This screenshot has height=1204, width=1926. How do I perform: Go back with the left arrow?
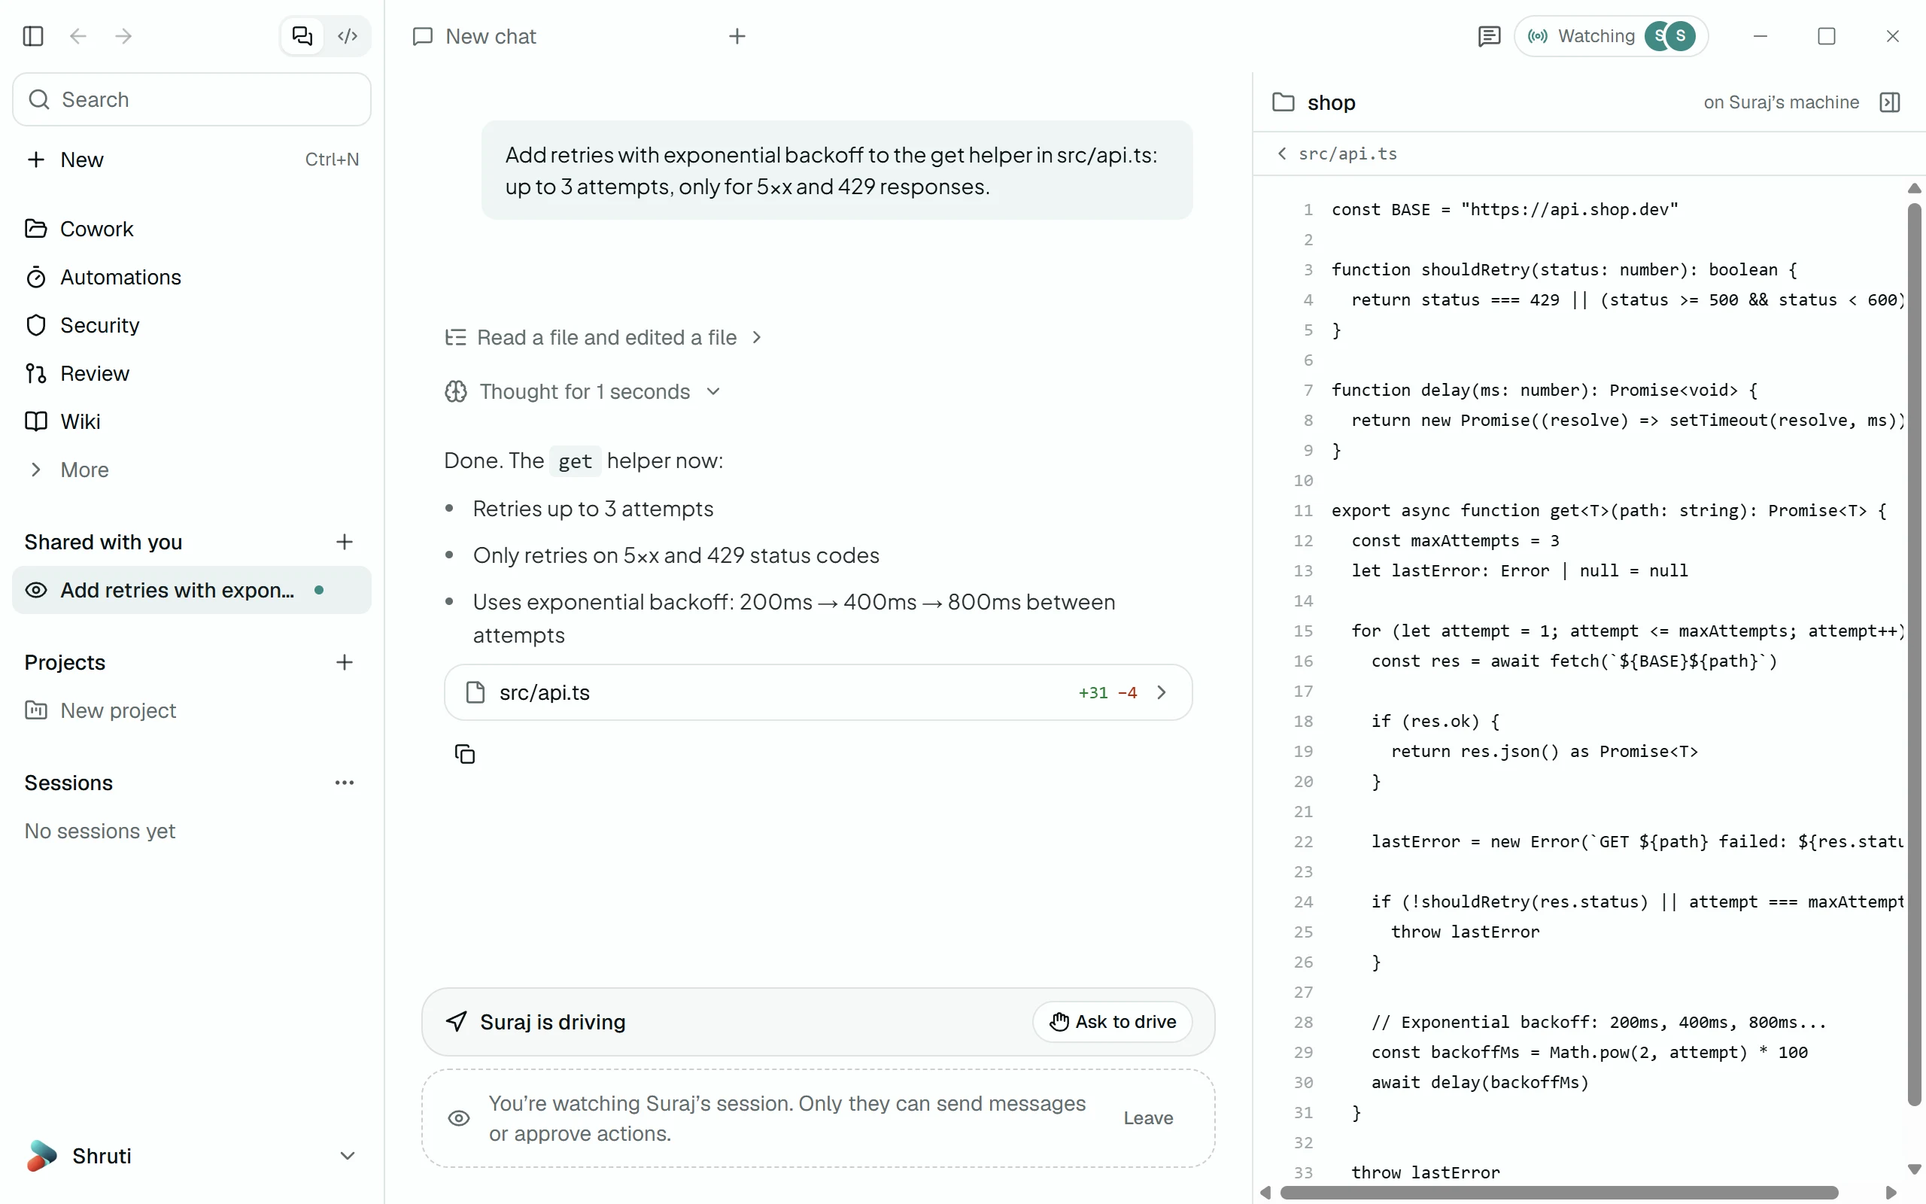[x=78, y=36]
